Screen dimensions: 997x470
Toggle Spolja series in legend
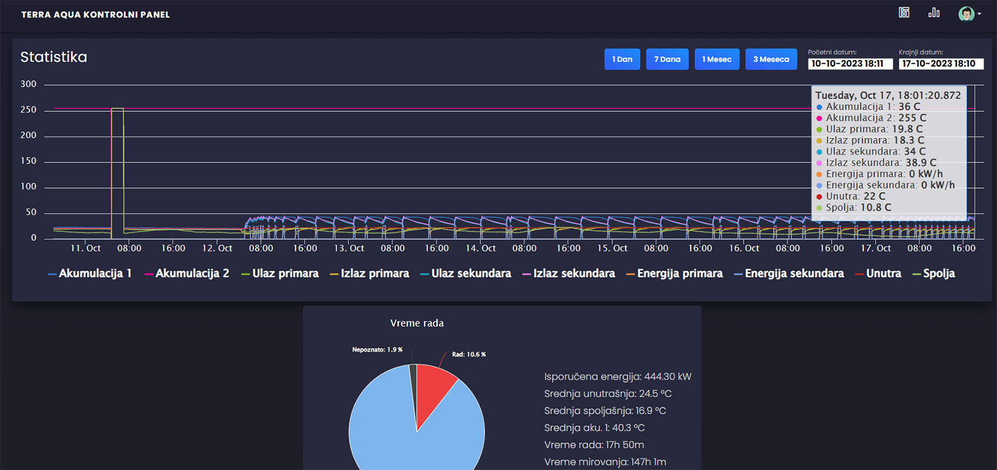(934, 274)
